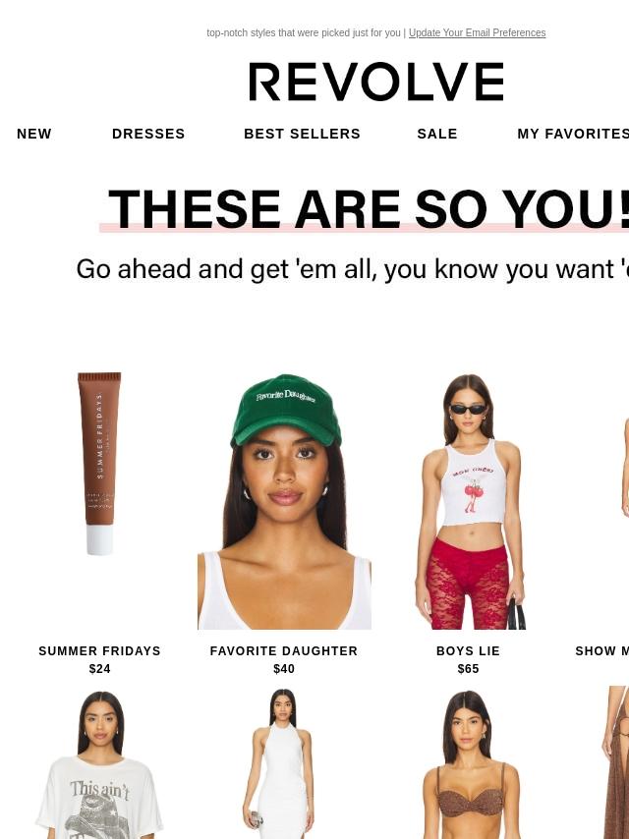Select the $40 price under Favorite Daughter

click(x=284, y=669)
